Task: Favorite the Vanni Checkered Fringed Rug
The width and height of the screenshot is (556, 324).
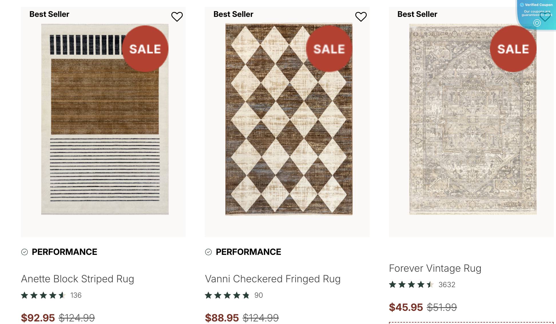Action: pyautogui.click(x=361, y=17)
